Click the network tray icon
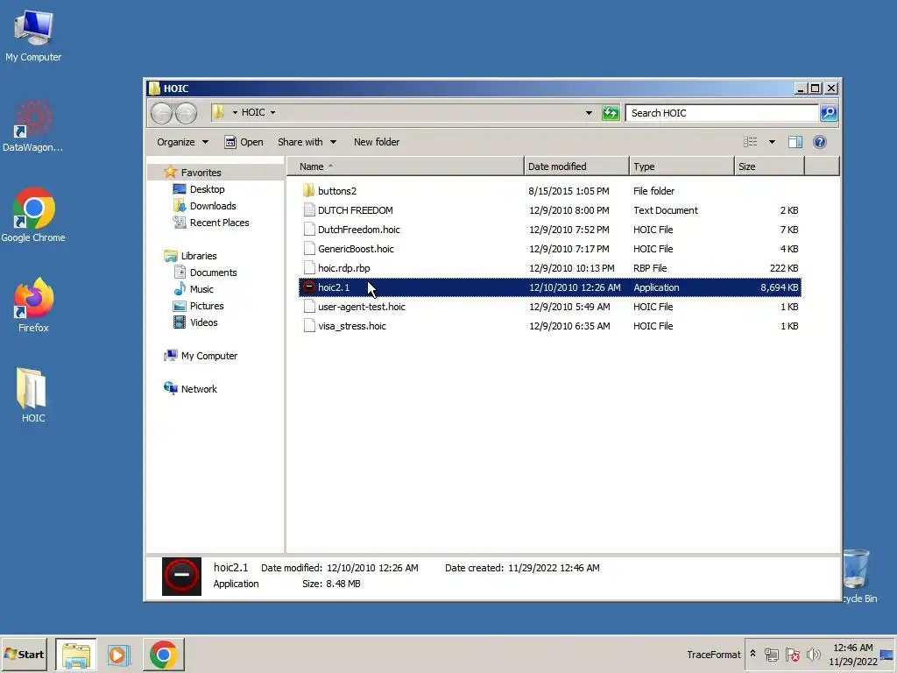897x673 pixels. 772,655
